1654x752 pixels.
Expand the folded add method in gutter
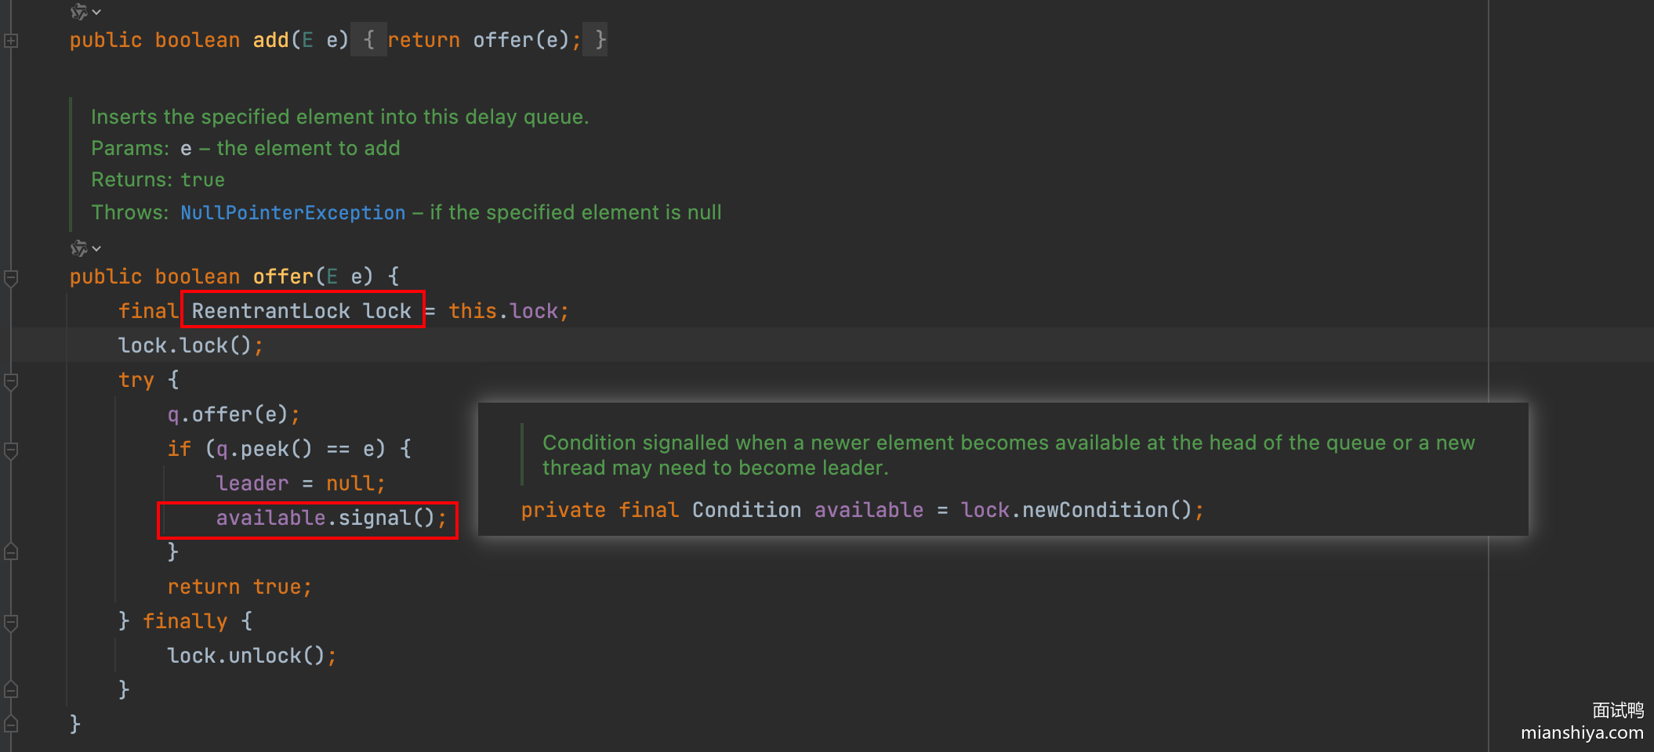[11, 41]
